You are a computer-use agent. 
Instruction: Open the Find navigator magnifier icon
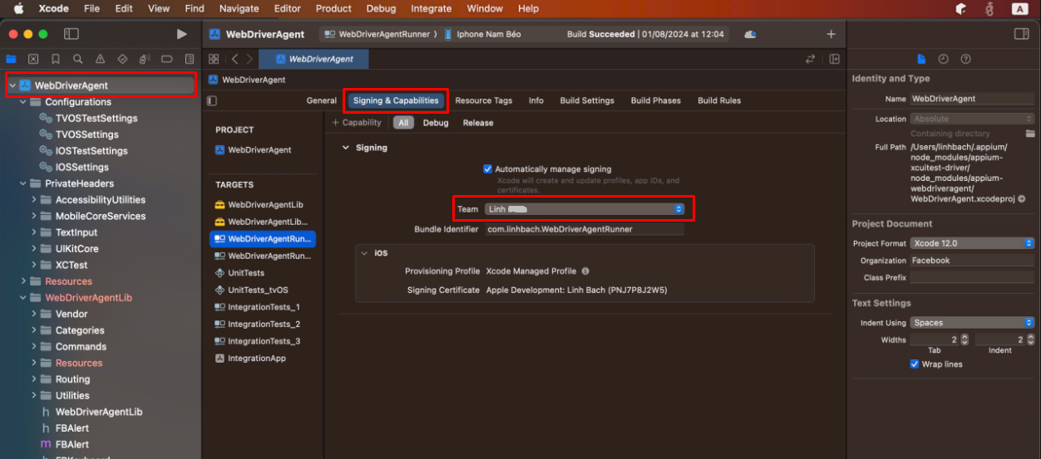pyautogui.click(x=77, y=59)
